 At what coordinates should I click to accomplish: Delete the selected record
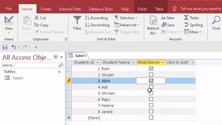169,32
